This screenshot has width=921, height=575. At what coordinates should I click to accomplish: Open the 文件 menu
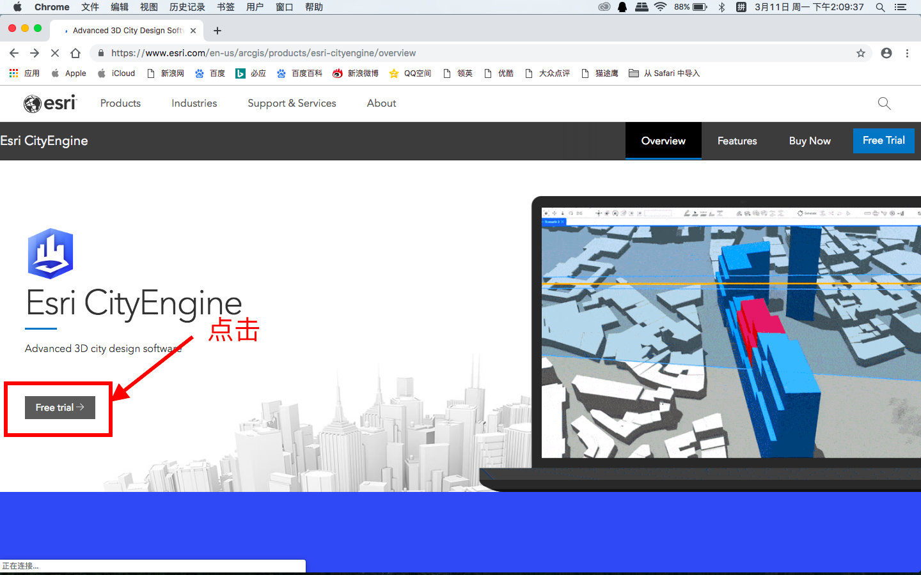coord(90,7)
